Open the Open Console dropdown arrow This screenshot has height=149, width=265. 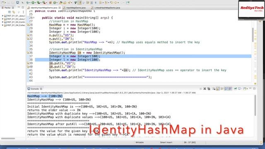(x=247, y=89)
